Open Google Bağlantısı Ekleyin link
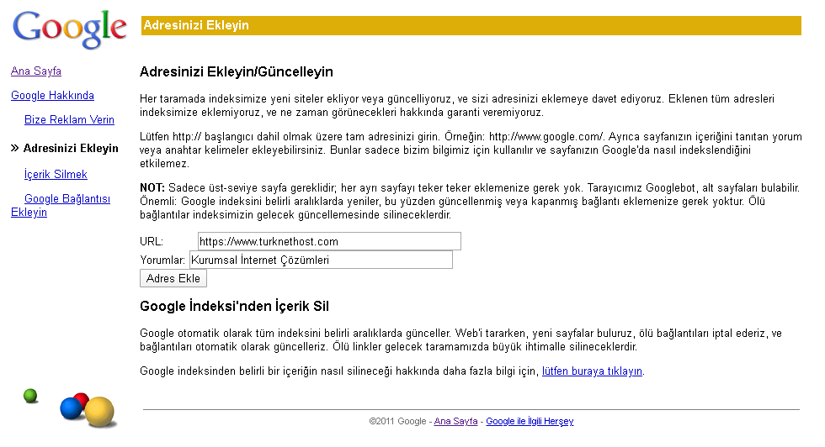825x447 pixels. point(61,205)
